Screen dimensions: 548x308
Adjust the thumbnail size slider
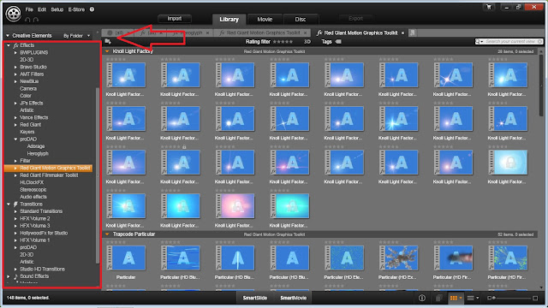click(x=512, y=298)
